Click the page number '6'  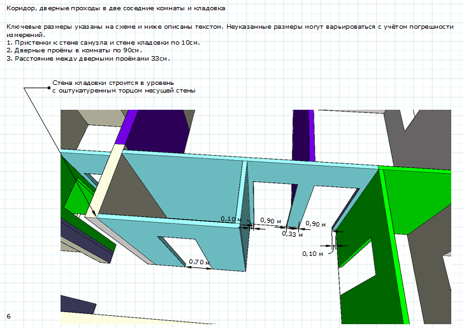(x=8, y=316)
